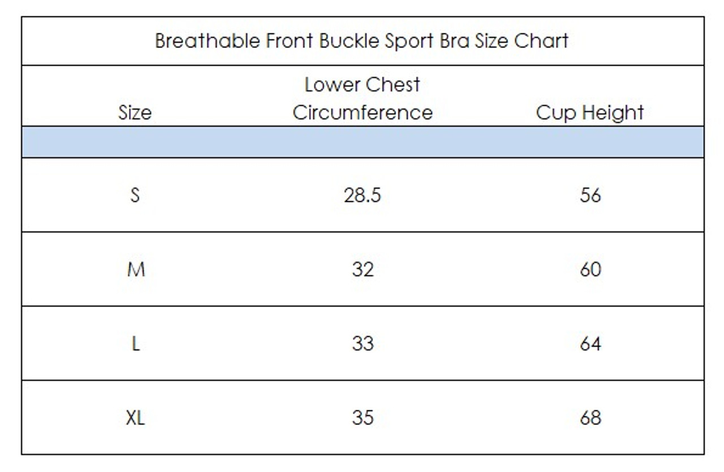Screen dimensions: 724x472
Task: Click the 28.5 circumference value
Action: pos(363,195)
